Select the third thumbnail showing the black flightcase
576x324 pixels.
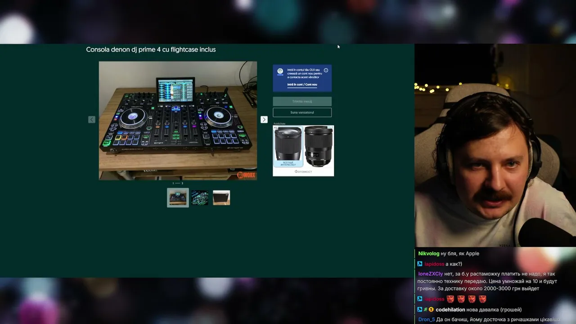point(221,198)
